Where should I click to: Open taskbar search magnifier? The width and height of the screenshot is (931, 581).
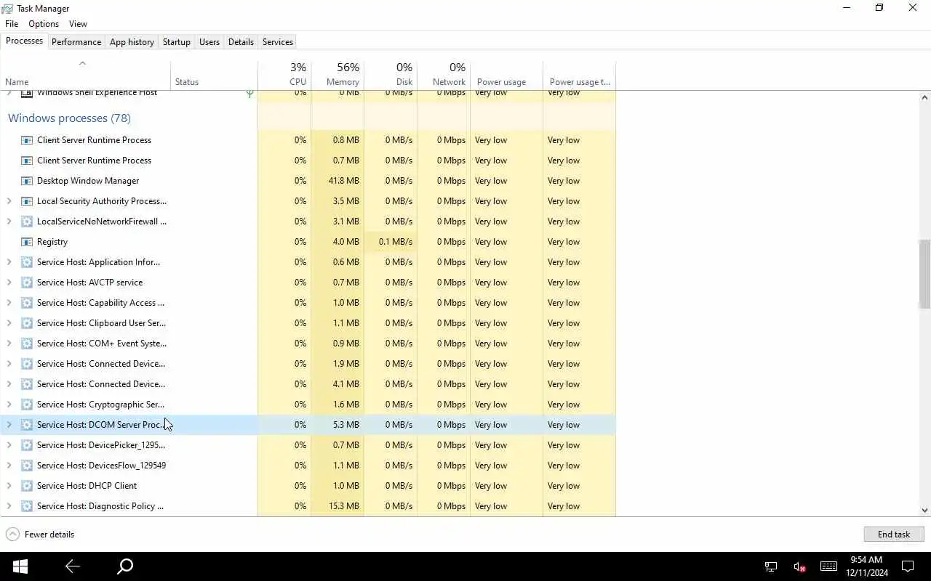coord(125,566)
